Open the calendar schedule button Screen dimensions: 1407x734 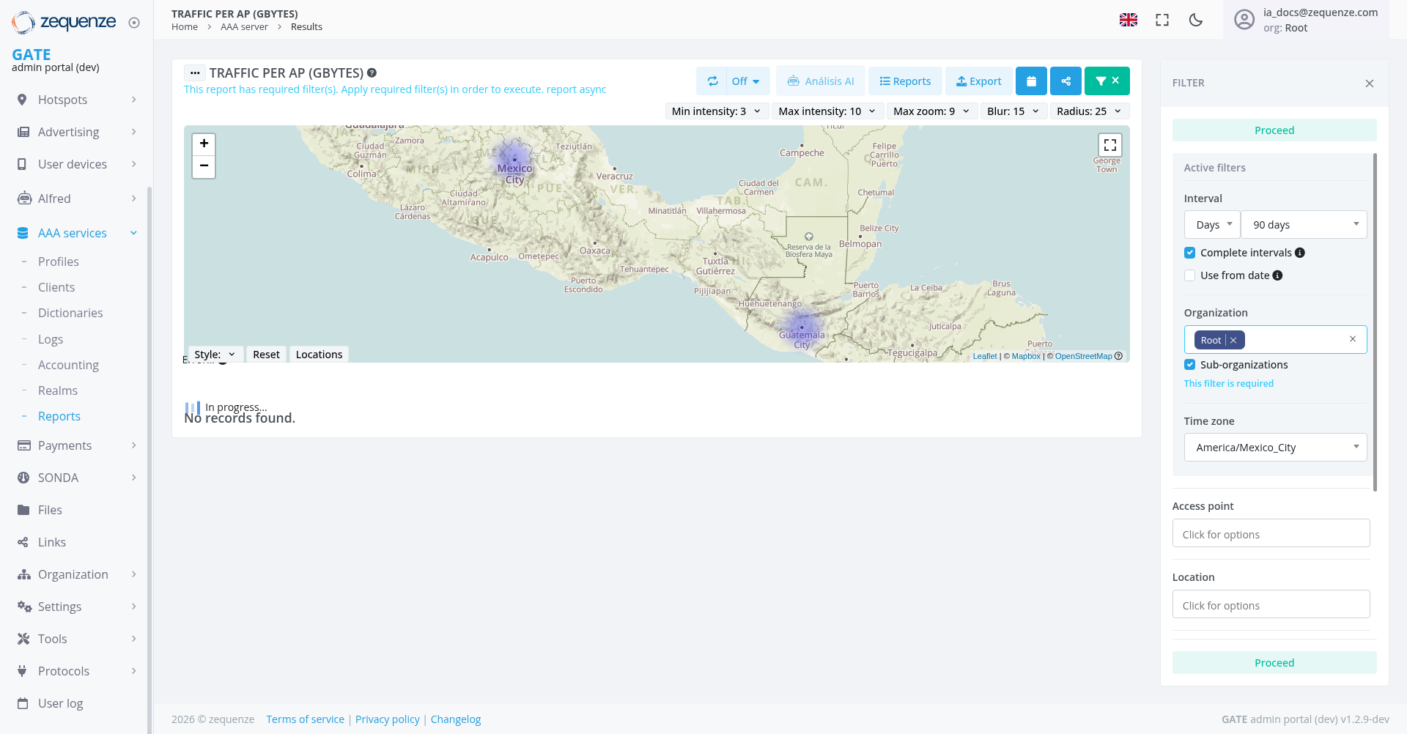[1031, 81]
